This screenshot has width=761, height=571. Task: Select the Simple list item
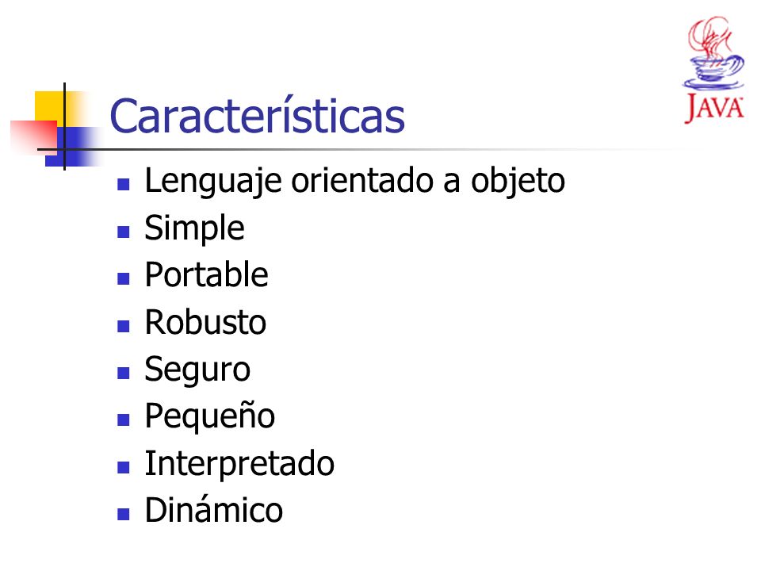(195, 228)
